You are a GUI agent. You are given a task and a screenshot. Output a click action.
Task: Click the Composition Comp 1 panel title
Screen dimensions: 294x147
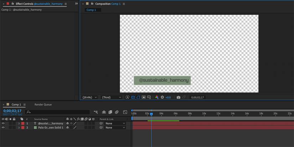click(108, 4)
